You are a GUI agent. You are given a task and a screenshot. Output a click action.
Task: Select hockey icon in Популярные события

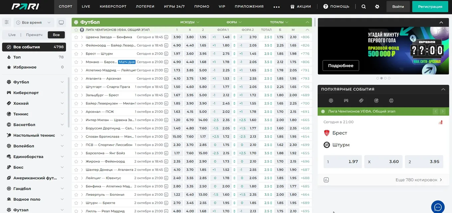(x=361, y=101)
